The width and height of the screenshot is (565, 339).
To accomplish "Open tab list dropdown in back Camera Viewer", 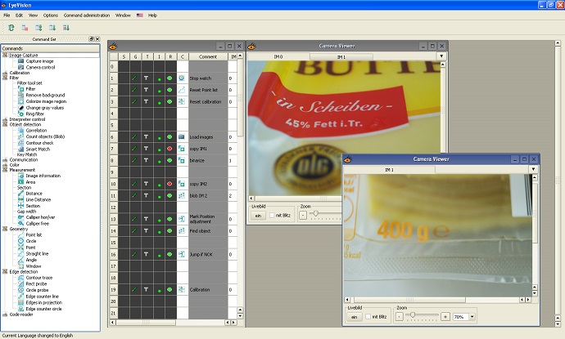I will [x=441, y=56].
